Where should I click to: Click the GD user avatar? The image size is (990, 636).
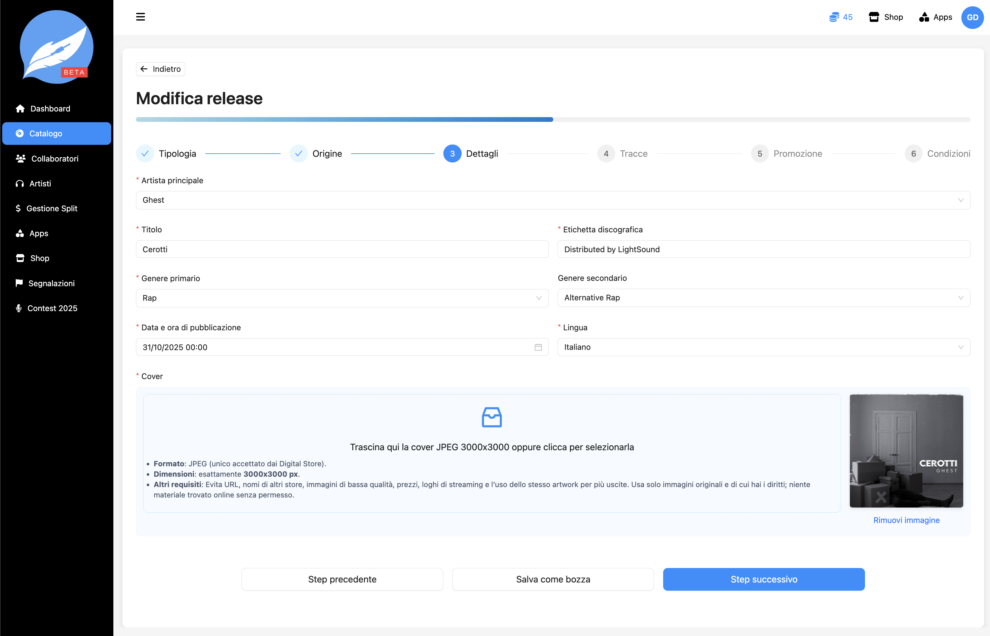coord(972,17)
